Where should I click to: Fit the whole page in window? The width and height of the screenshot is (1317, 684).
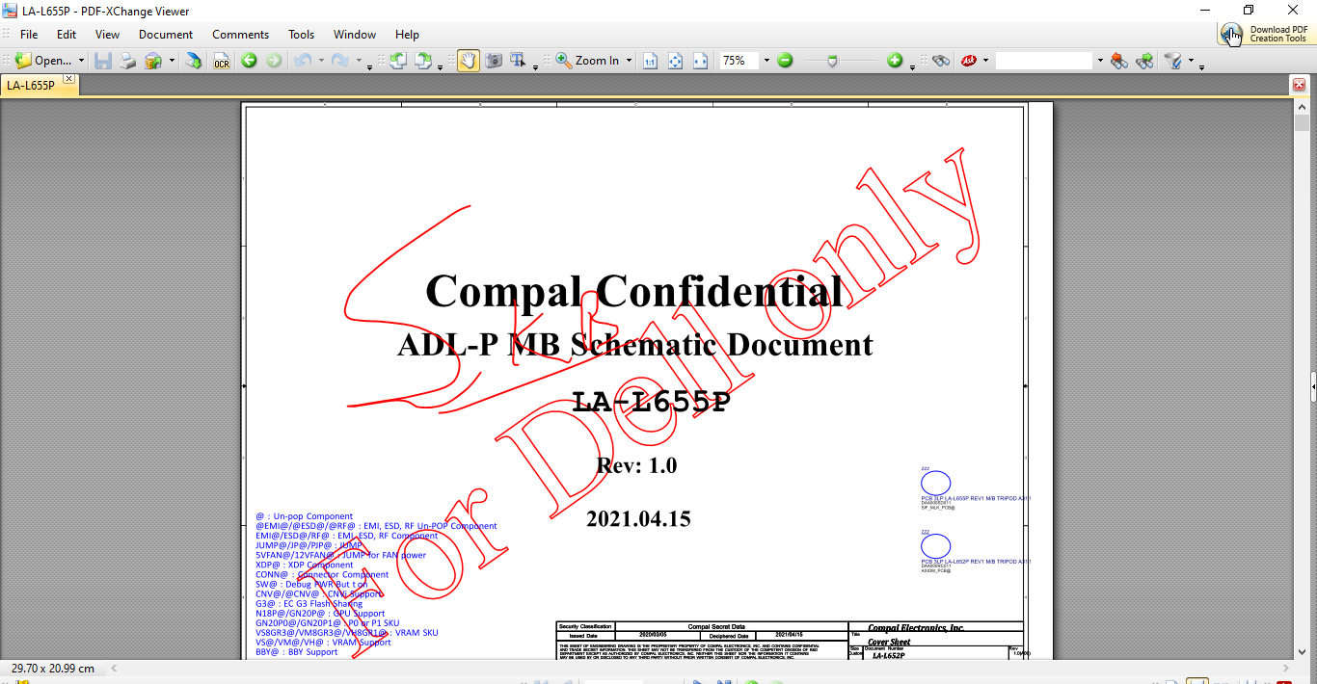(x=675, y=61)
